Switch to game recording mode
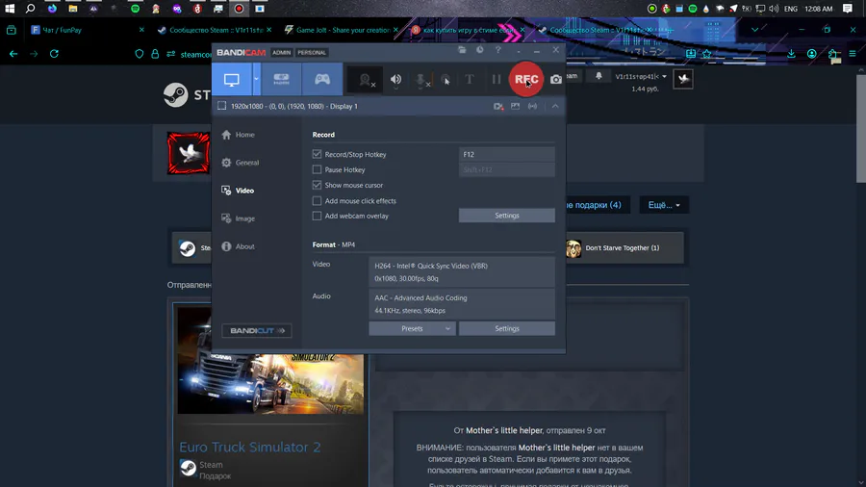The width and height of the screenshot is (866, 487). (322, 79)
